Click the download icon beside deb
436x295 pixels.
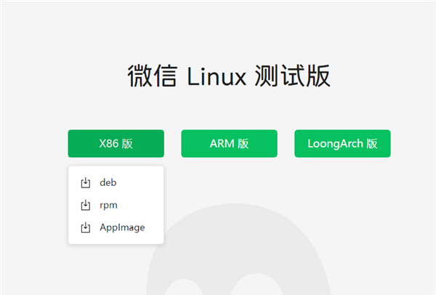coord(85,182)
